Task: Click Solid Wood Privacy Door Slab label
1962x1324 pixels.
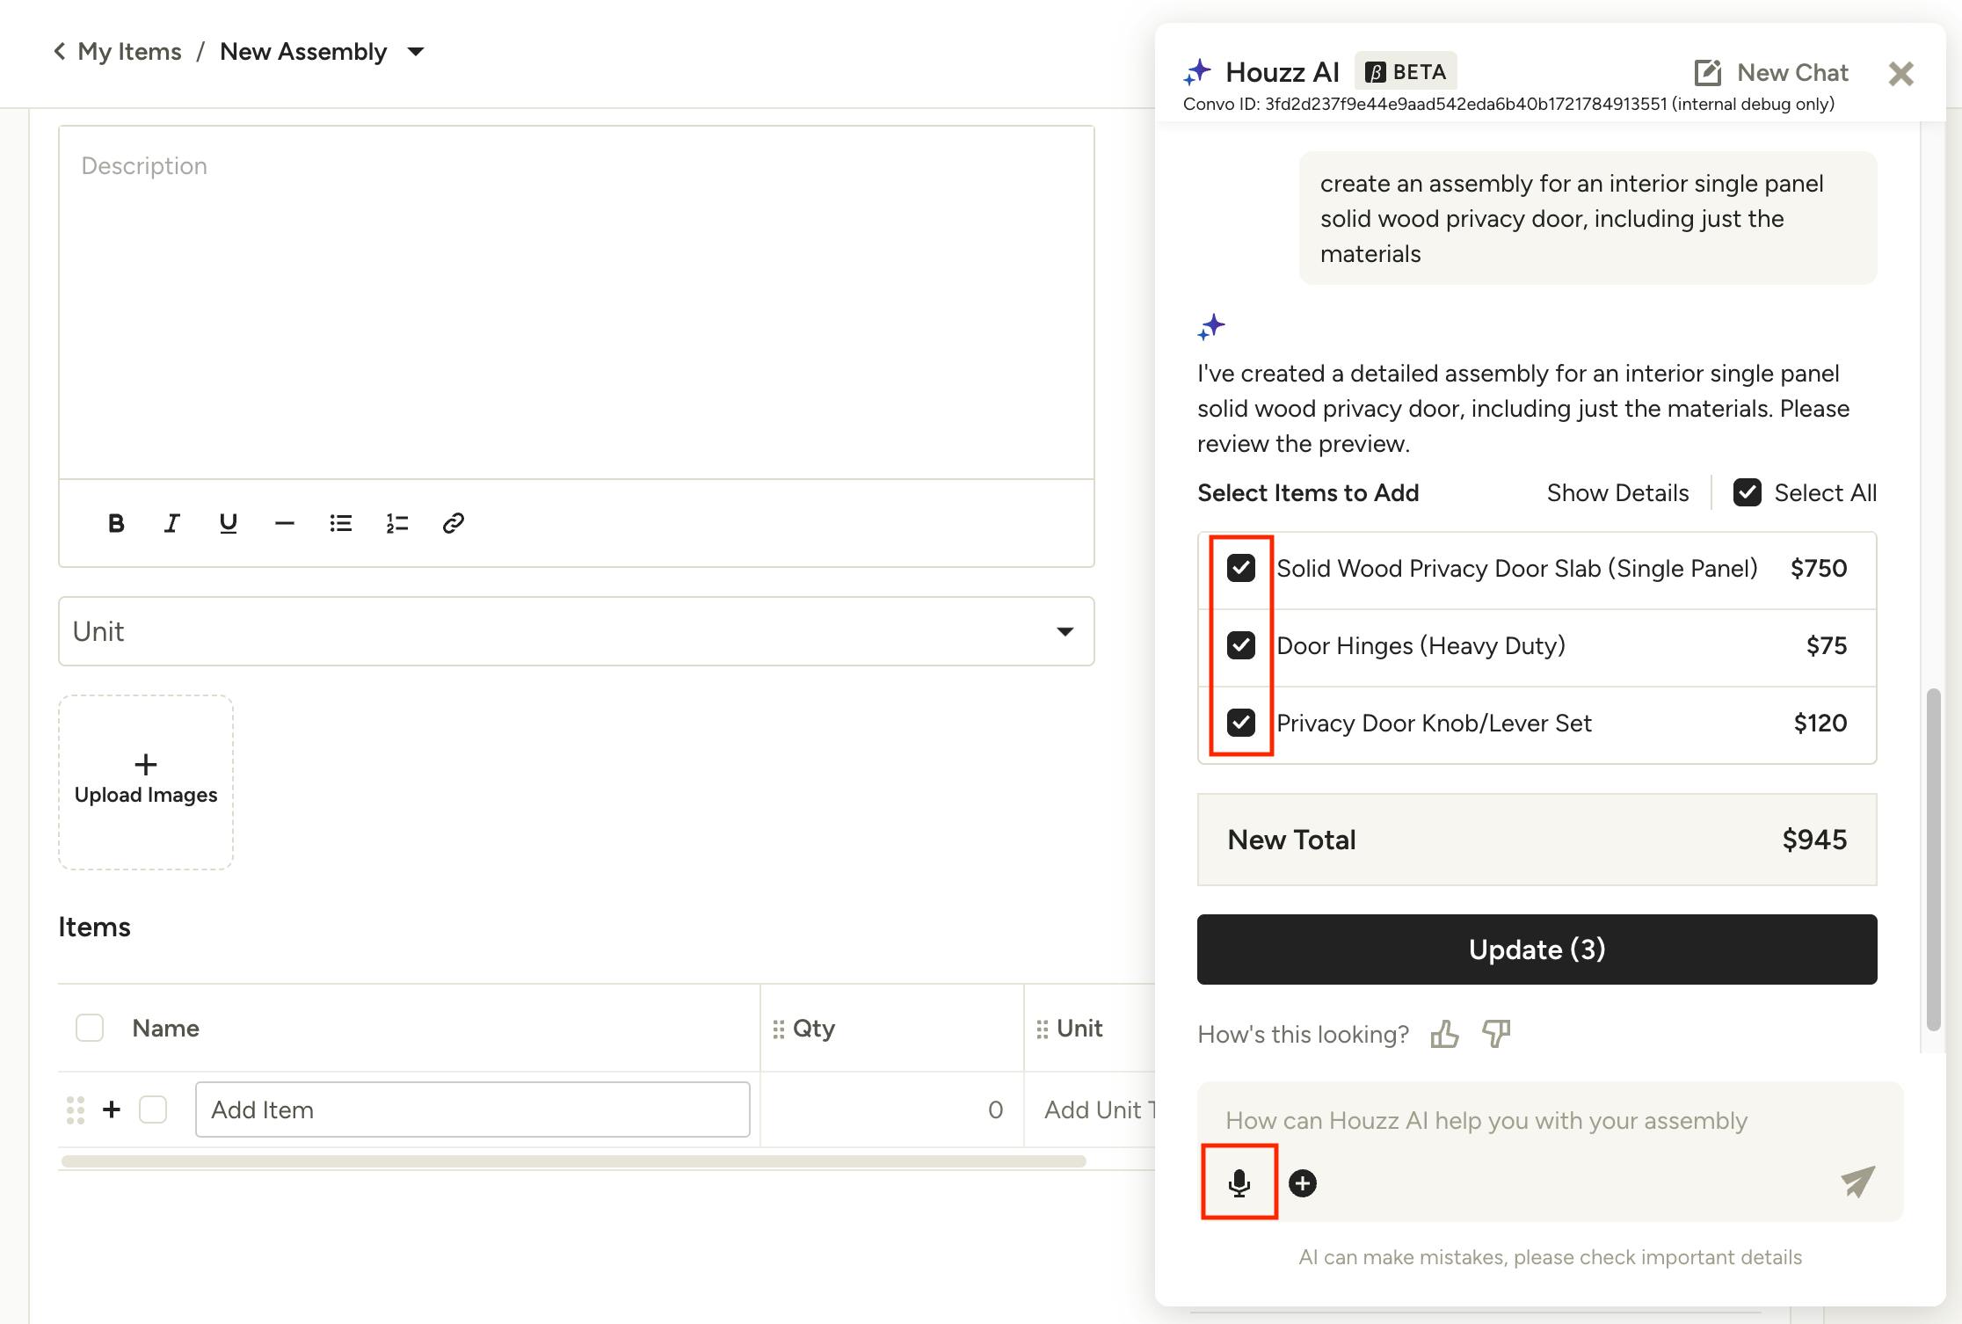Action: point(1517,568)
